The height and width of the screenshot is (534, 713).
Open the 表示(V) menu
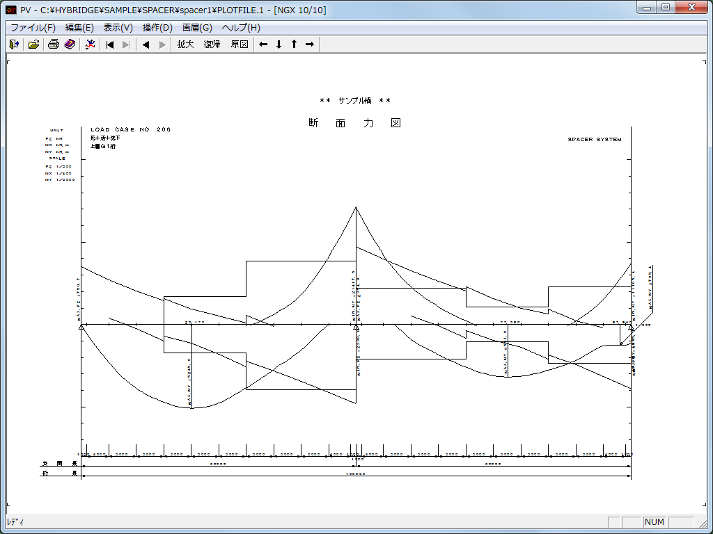[118, 28]
